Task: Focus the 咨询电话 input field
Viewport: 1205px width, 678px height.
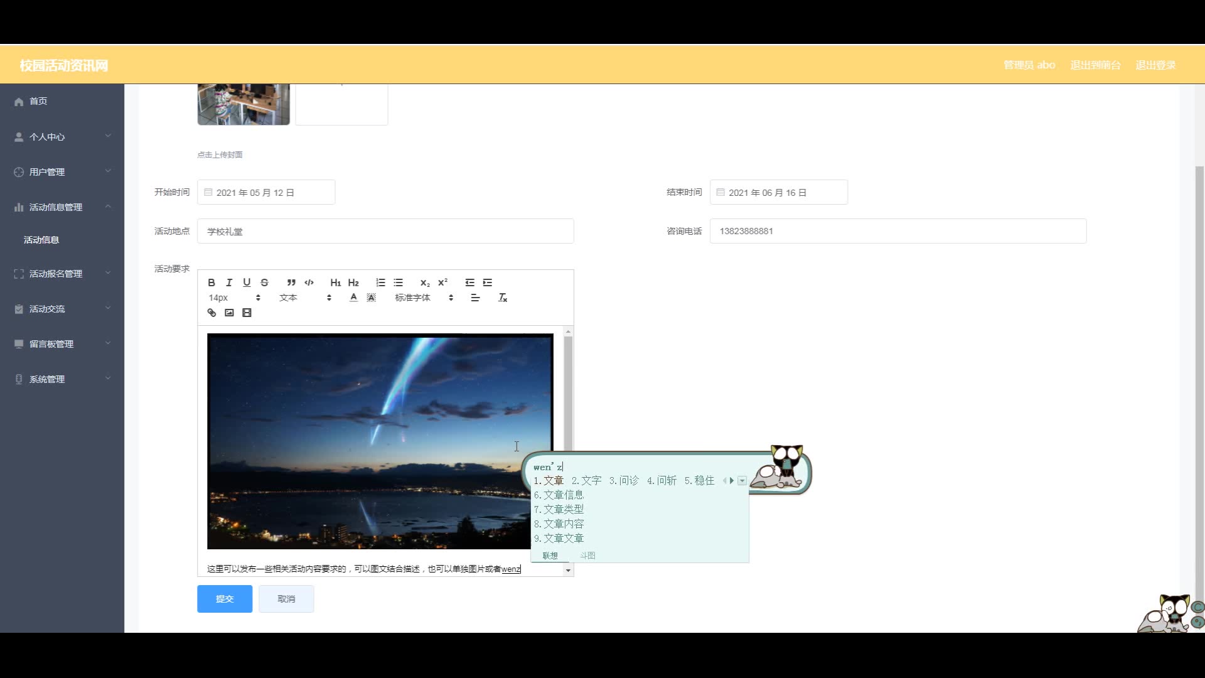Action: click(898, 231)
